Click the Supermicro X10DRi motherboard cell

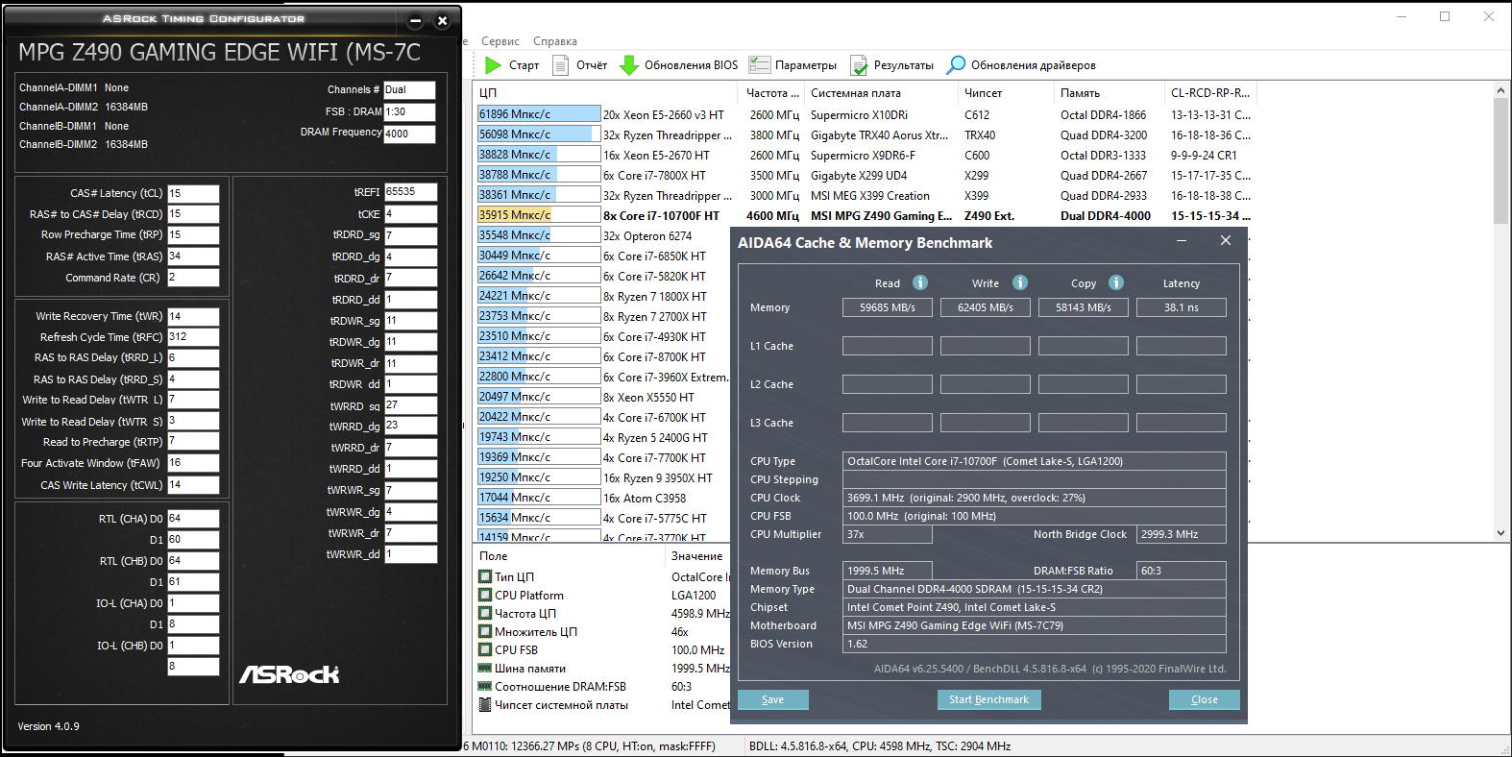(x=859, y=115)
